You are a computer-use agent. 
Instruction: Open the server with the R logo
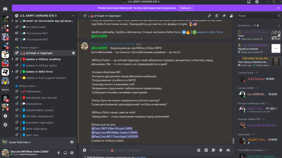pos(5,72)
